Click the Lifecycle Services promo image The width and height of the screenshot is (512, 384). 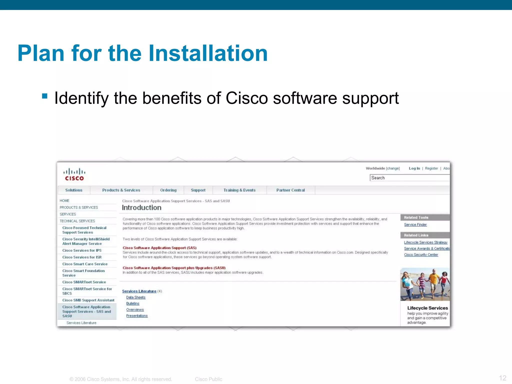coord(425,284)
